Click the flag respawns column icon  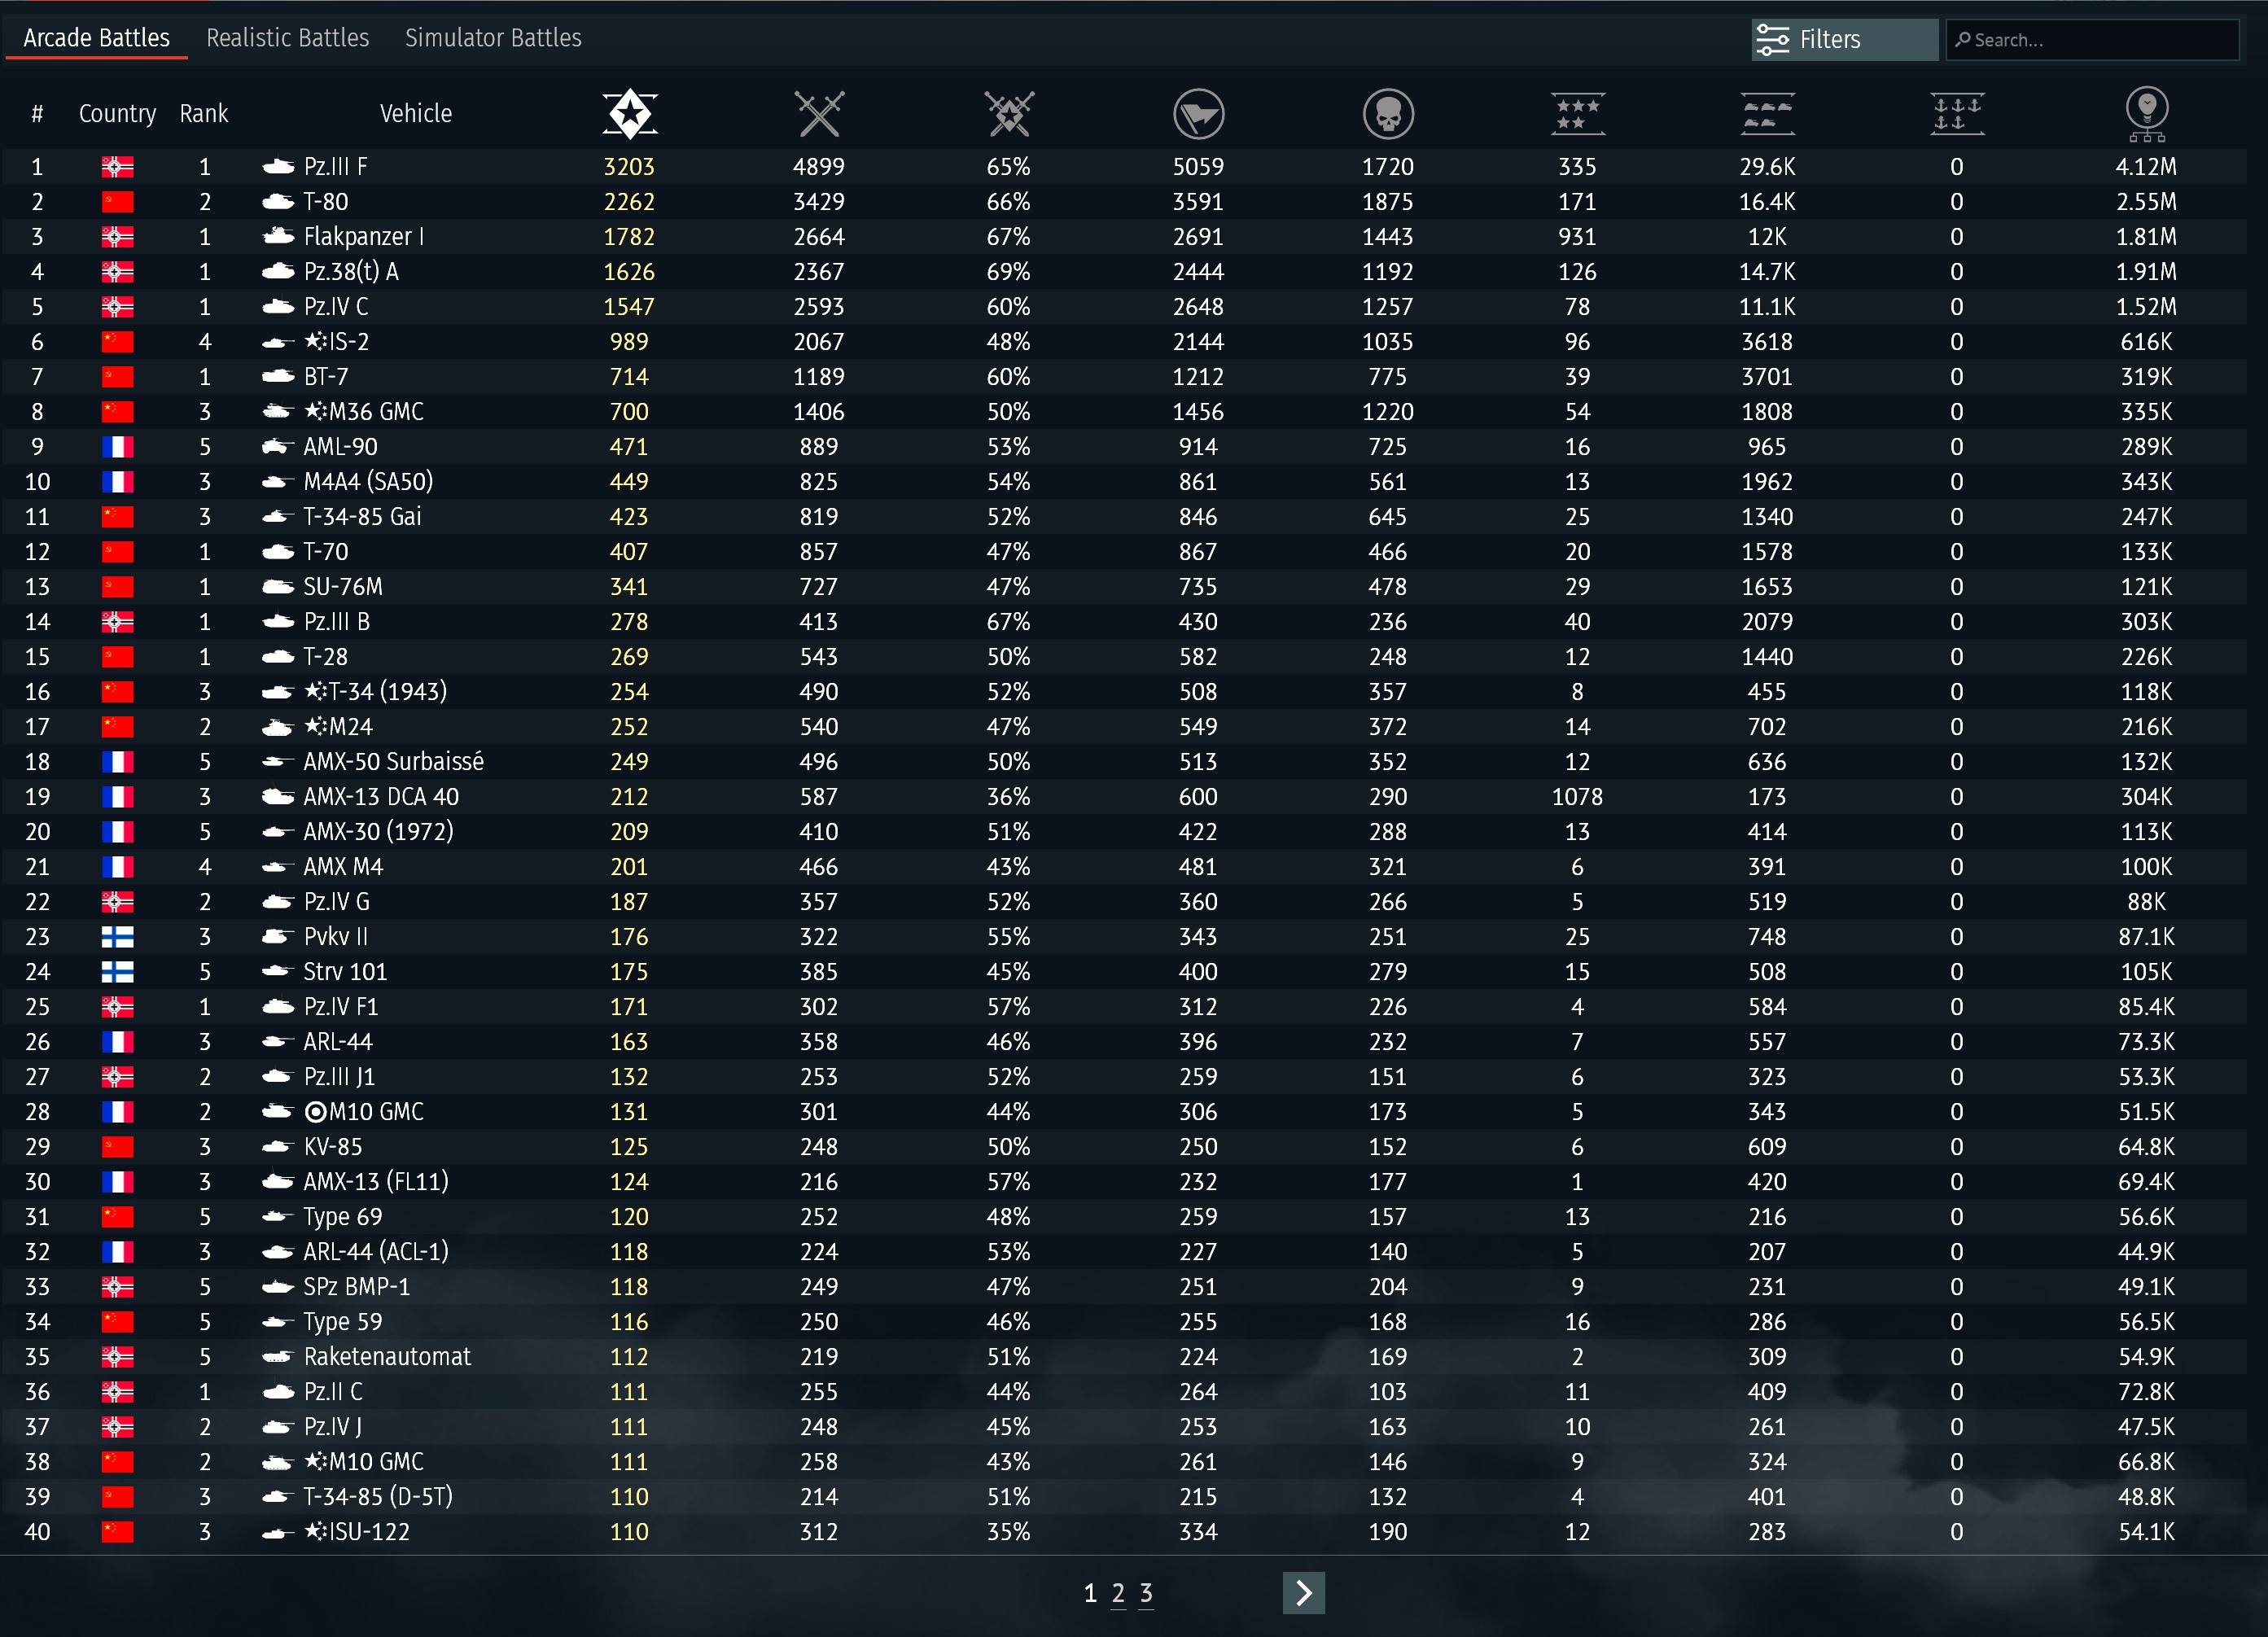[1198, 114]
